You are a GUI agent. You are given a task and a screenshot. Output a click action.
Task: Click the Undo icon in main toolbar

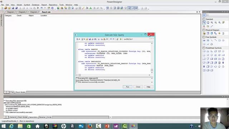pyautogui.click(x=42, y=8)
